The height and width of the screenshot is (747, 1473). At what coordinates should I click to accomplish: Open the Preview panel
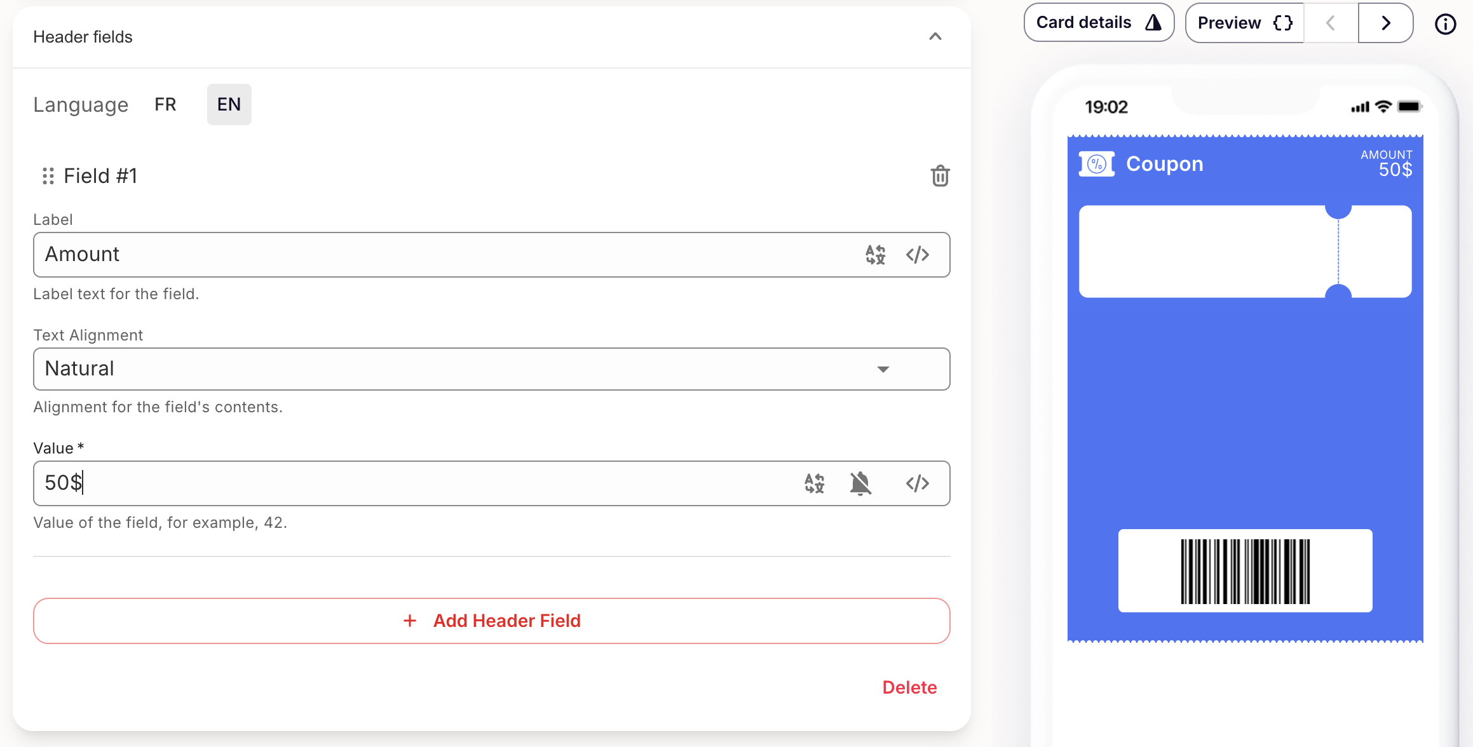[1228, 22]
